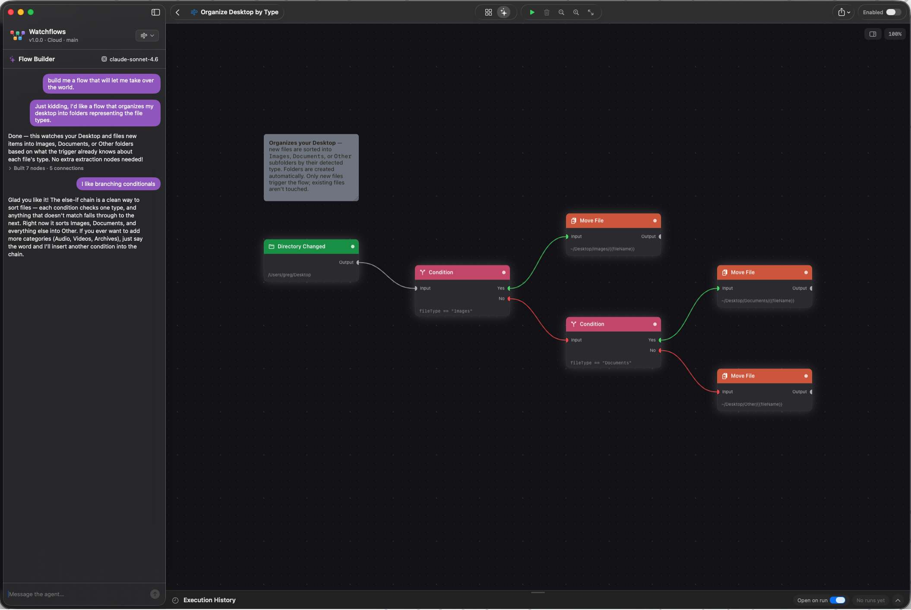Image resolution: width=911 pixels, height=610 pixels.
Task: Click the ~/Desktop/Documents/{{fileName}} path
Action: pos(758,301)
